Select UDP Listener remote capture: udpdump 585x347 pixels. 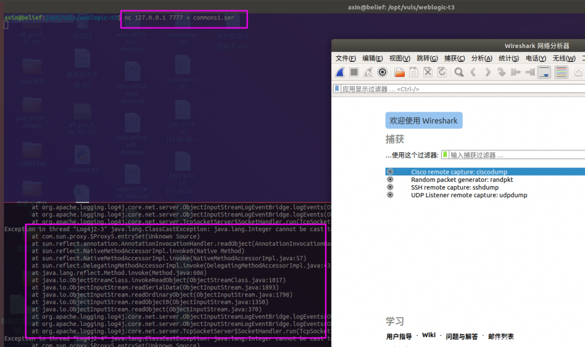tap(469, 195)
